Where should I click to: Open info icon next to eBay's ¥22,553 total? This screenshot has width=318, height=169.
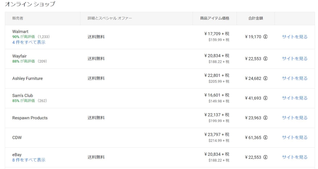point(265,157)
